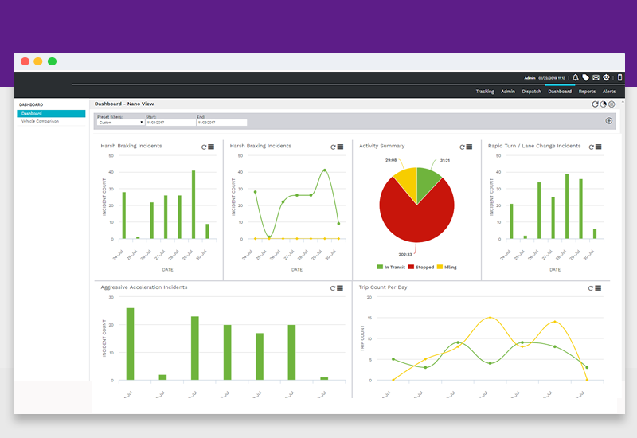
Task: Click the 29:08 pie chart label
Action: pos(391,160)
